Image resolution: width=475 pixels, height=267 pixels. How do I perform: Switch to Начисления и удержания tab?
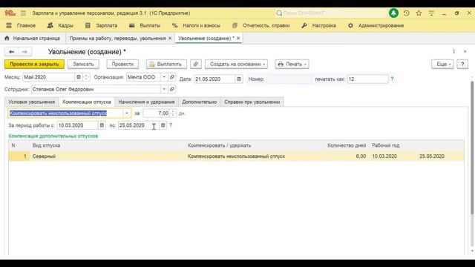(x=146, y=102)
